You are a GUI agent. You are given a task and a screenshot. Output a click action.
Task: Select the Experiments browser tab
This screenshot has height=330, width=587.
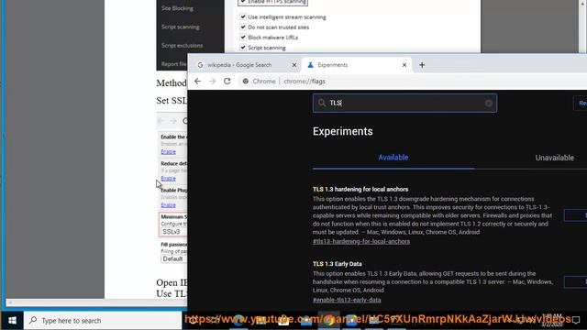click(357, 65)
